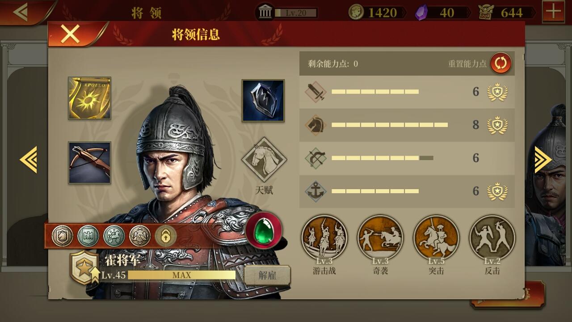Image resolution: width=572 pixels, height=322 pixels.
Task: Go to the next general with right chevron
Action: [543, 160]
